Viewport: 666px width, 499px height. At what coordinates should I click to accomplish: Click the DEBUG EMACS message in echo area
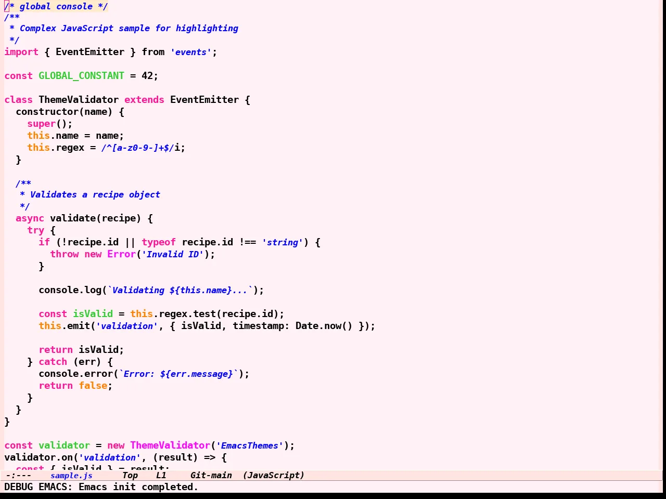pyautogui.click(x=101, y=487)
